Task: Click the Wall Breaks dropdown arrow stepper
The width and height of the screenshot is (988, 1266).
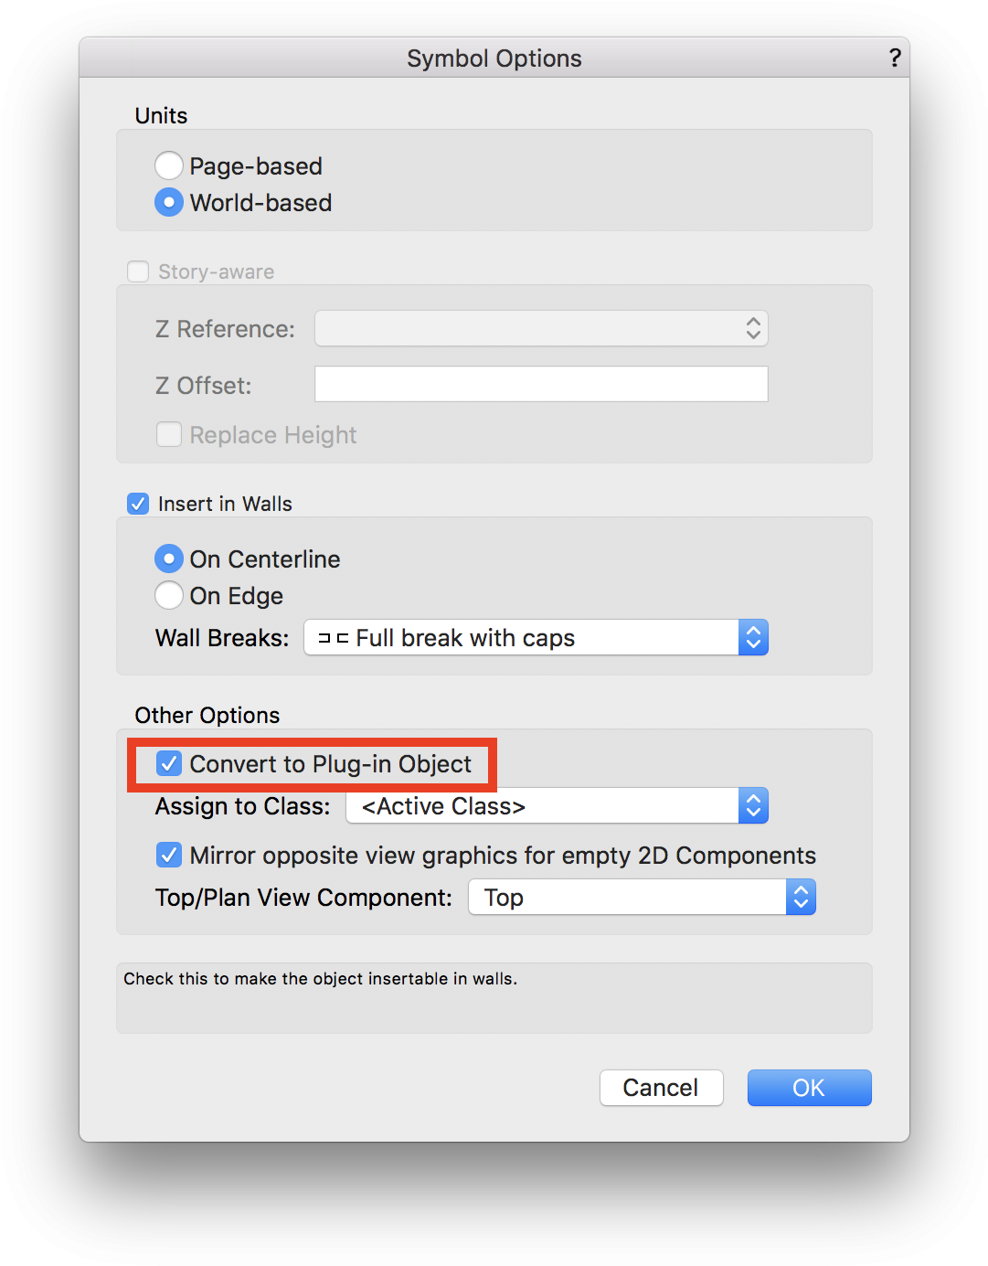Action: [x=753, y=637]
